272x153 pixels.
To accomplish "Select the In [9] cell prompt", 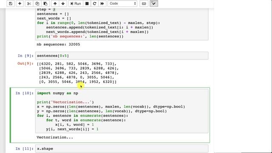I will pos(25,56).
